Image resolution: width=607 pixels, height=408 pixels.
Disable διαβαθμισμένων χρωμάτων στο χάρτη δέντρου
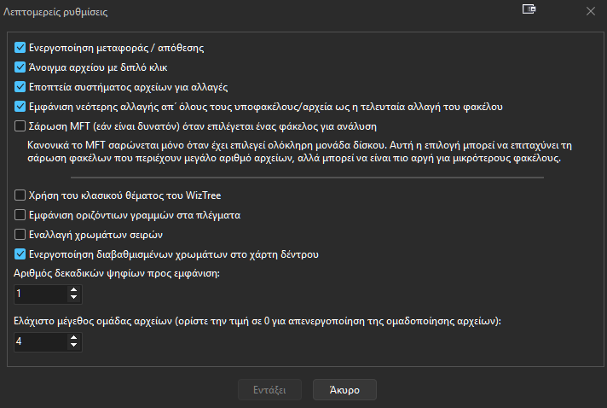click(21, 254)
